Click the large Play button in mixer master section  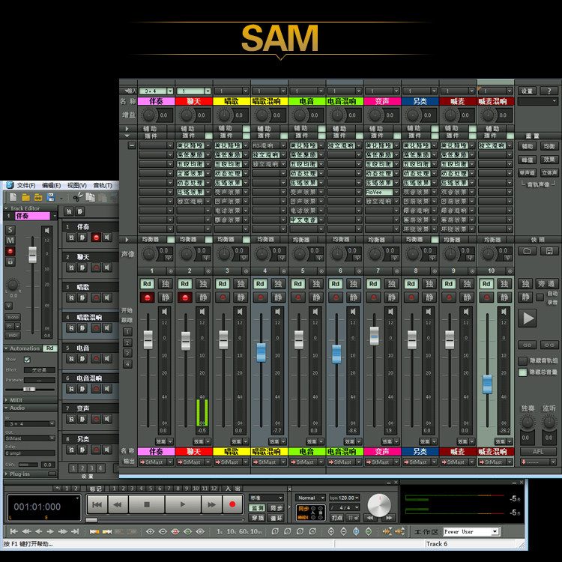[528, 318]
